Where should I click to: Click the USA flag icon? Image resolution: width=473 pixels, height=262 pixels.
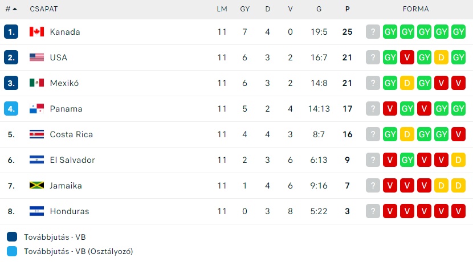36,58
